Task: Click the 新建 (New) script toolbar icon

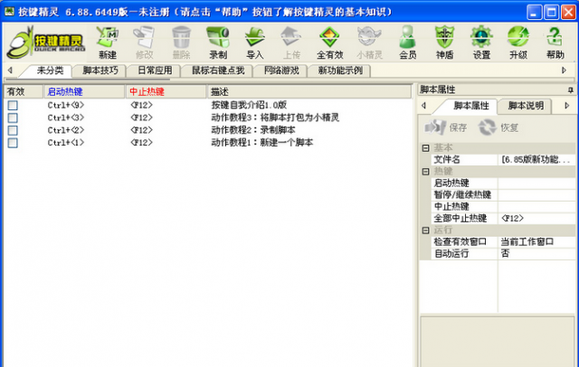Action: [108, 42]
